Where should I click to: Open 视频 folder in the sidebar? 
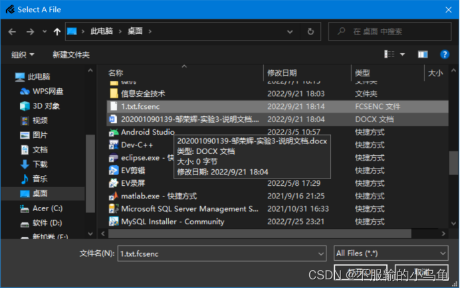point(34,120)
